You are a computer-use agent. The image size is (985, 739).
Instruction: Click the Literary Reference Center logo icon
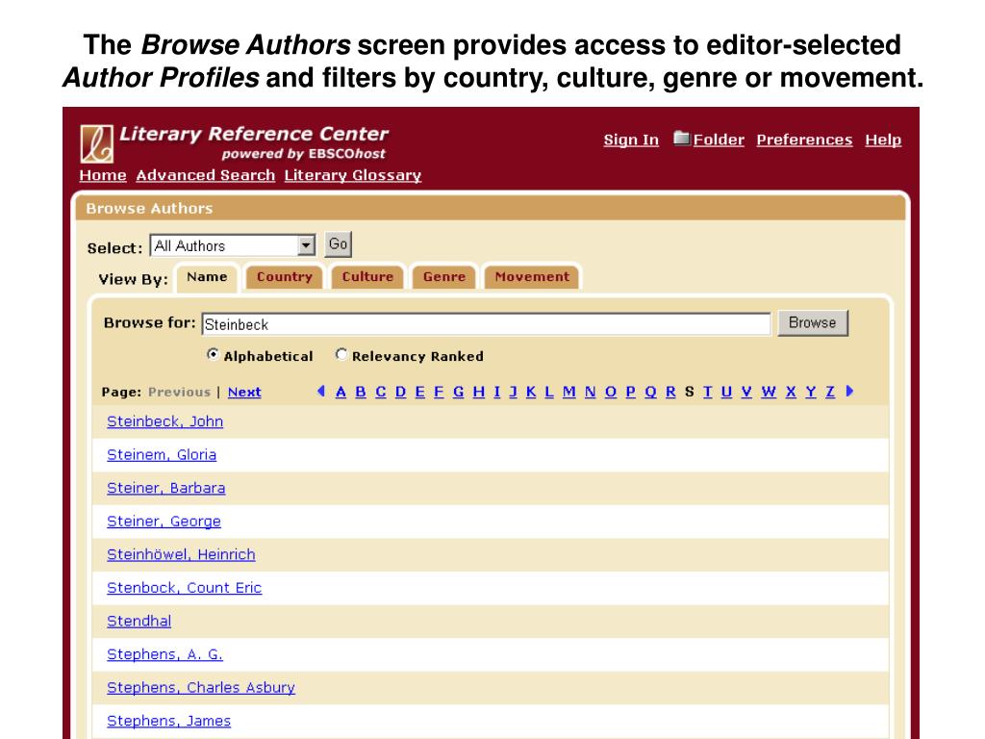click(x=97, y=144)
